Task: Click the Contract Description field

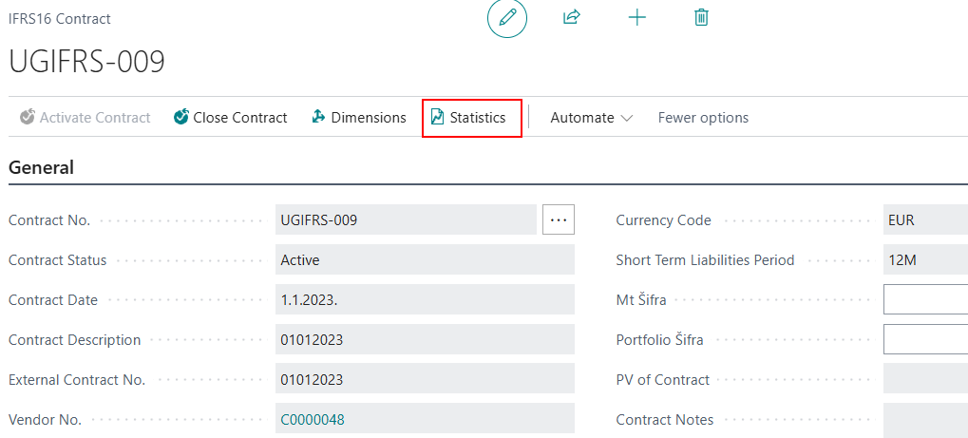Action: coord(425,340)
